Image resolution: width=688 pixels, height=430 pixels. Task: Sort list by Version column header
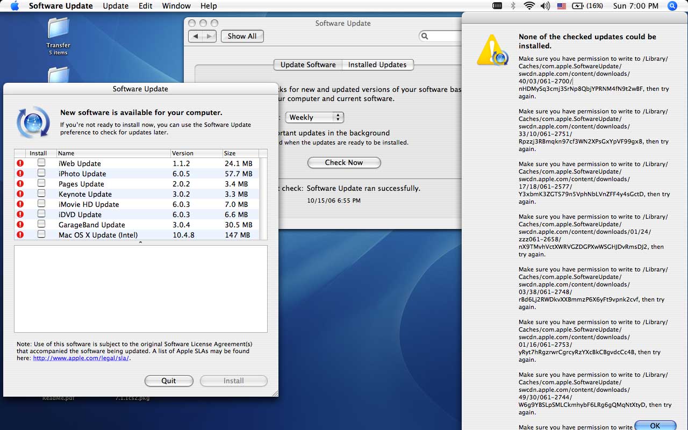pyautogui.click(x=196, y=153)
